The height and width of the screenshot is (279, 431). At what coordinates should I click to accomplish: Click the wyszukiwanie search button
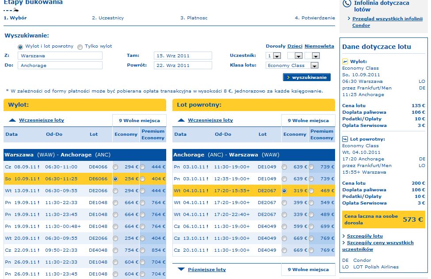click(x=307, y=77)
